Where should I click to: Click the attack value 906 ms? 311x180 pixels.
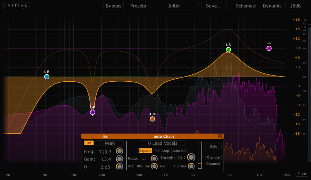tap(143, 166)
